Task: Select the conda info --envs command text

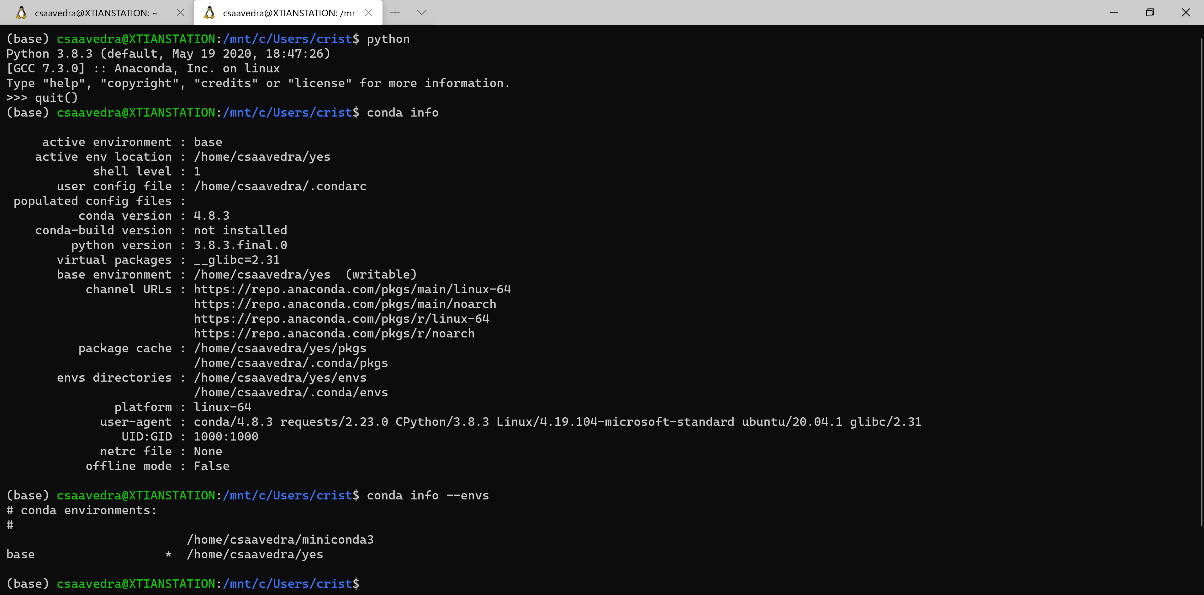Action: 428,495
